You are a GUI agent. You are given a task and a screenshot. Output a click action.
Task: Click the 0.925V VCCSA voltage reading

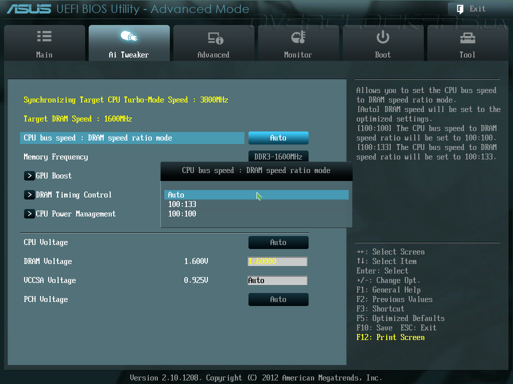[196, 280]
